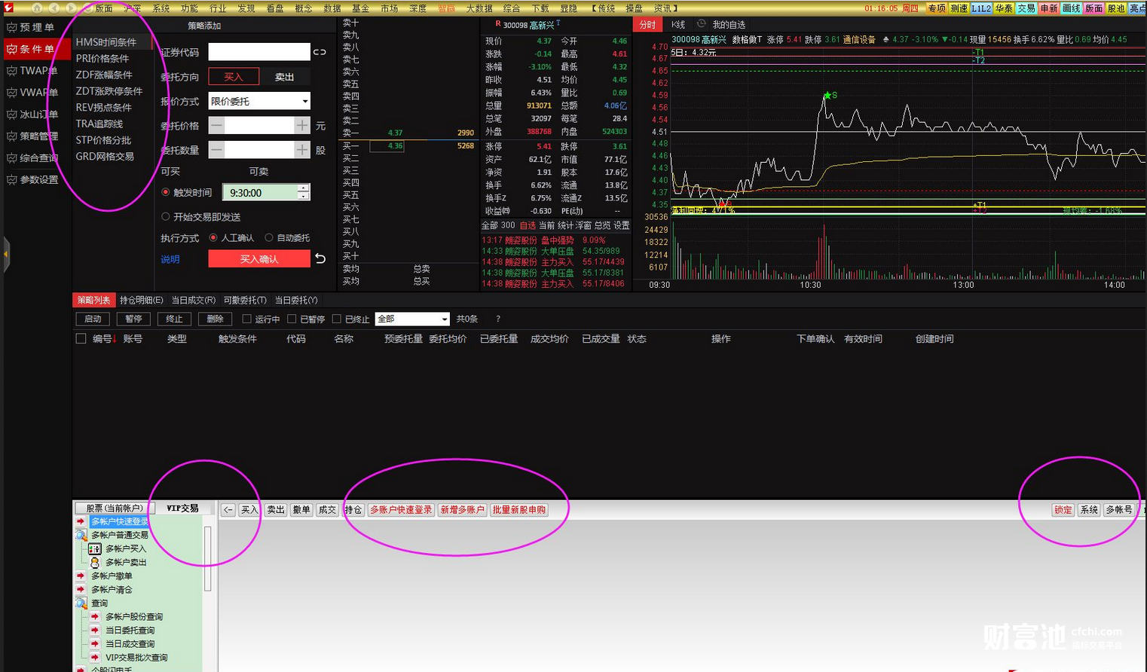Image resolution: width=1147 pixels, height=672 pixels.
Task: Click the plus icon for 委托价格
Action: click(x=302, y=126)
